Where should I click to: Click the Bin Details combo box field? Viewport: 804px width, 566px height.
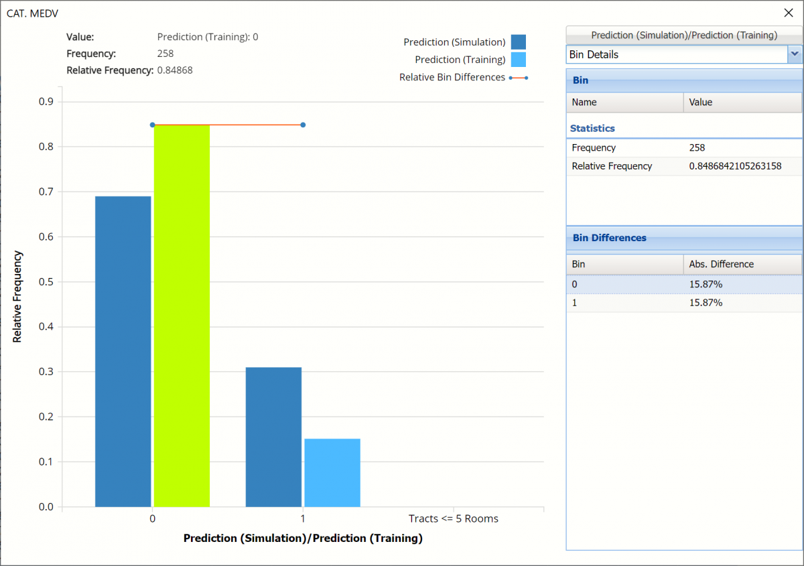coord(676,54)
